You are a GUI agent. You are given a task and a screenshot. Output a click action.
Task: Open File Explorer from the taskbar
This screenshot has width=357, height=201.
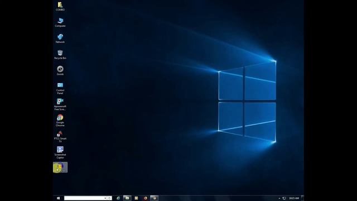pyautogui.click(x=127, y=198)
